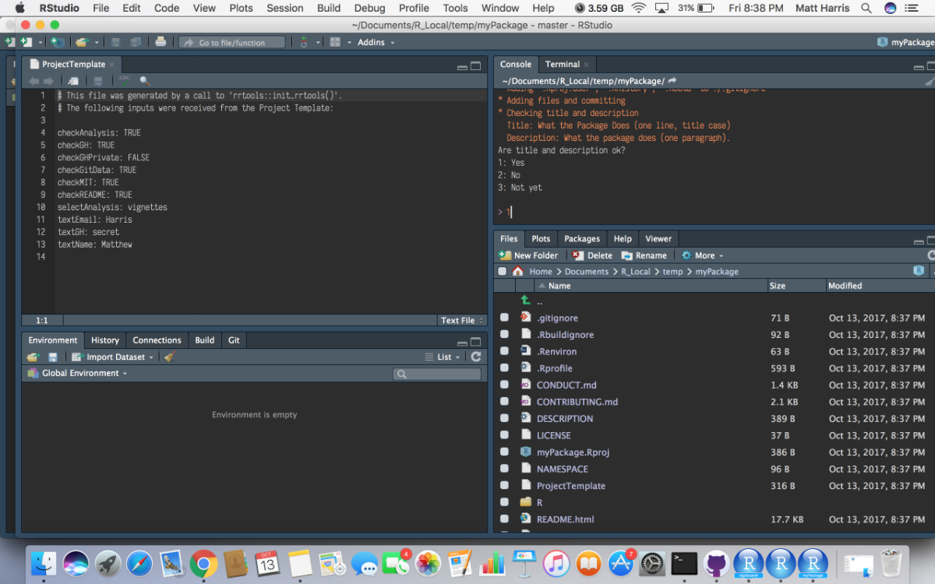This screenshot has height=584, width=935.
Task: Switch to the Git tab
Action: tap(234, 339)
